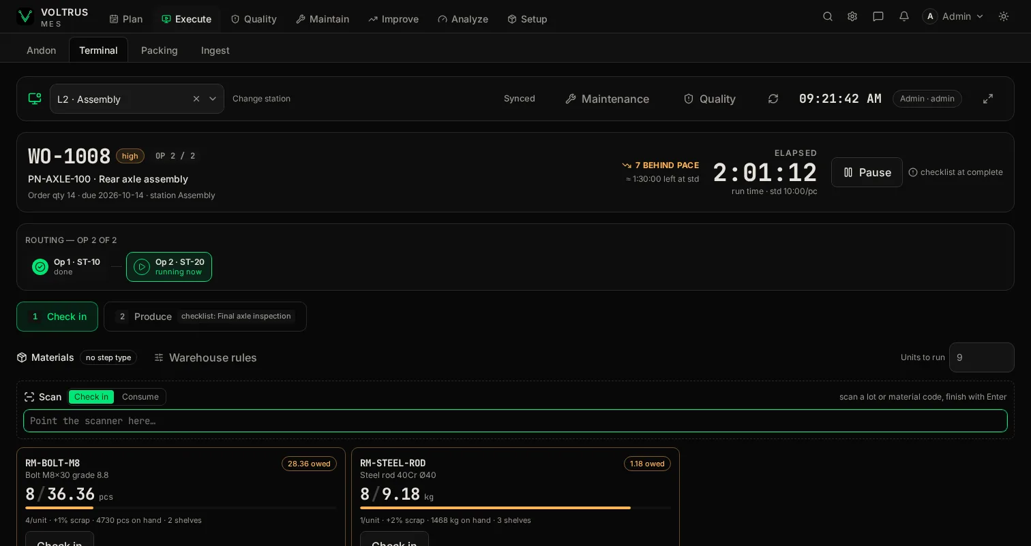Screen dimensions: 1031x546
Task: Click the terminal station monitor icon
Action: tap(35, 99)
